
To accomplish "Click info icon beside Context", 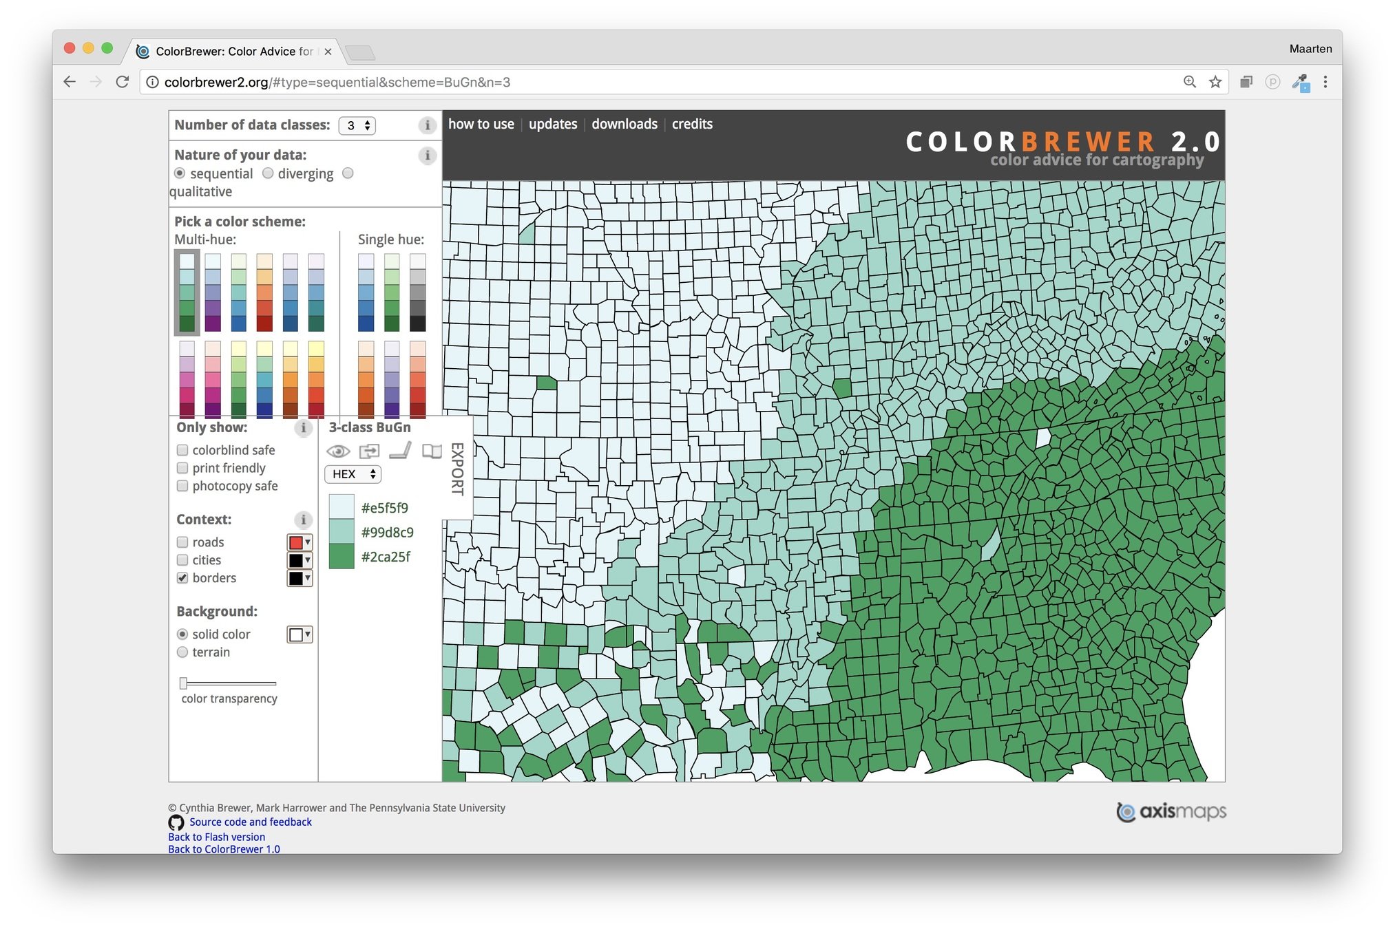I will coord(303,520).
